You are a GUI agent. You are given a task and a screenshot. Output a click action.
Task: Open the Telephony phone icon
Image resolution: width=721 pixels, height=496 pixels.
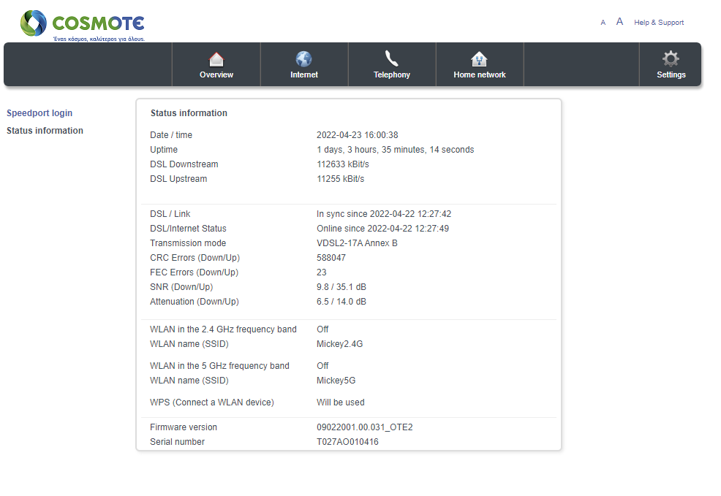[x=392, y=58]
